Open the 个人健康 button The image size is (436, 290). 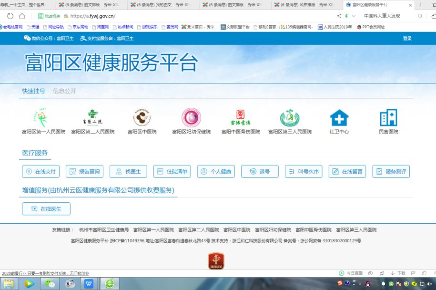coord(216,171)
